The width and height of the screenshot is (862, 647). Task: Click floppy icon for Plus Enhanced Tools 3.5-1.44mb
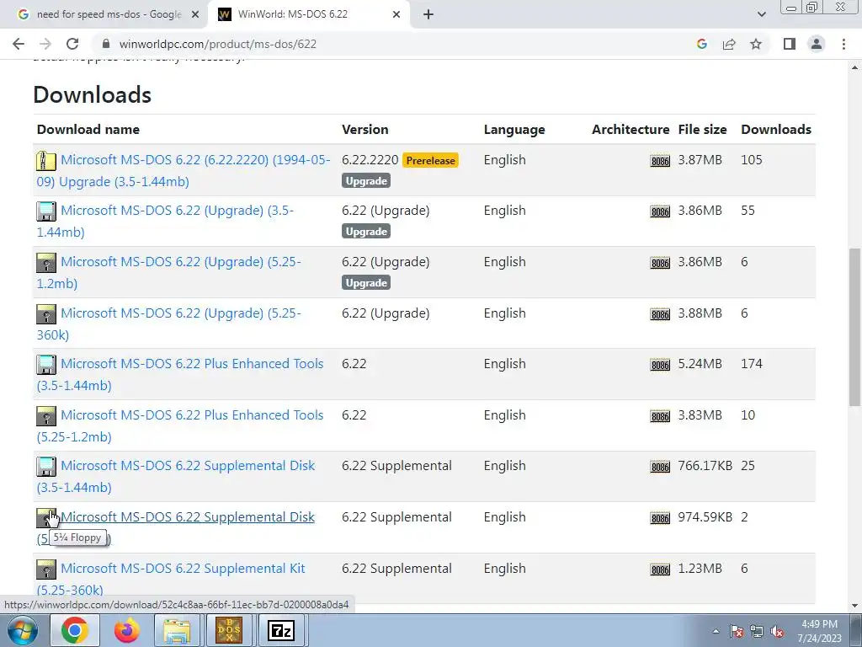(46, 365)
